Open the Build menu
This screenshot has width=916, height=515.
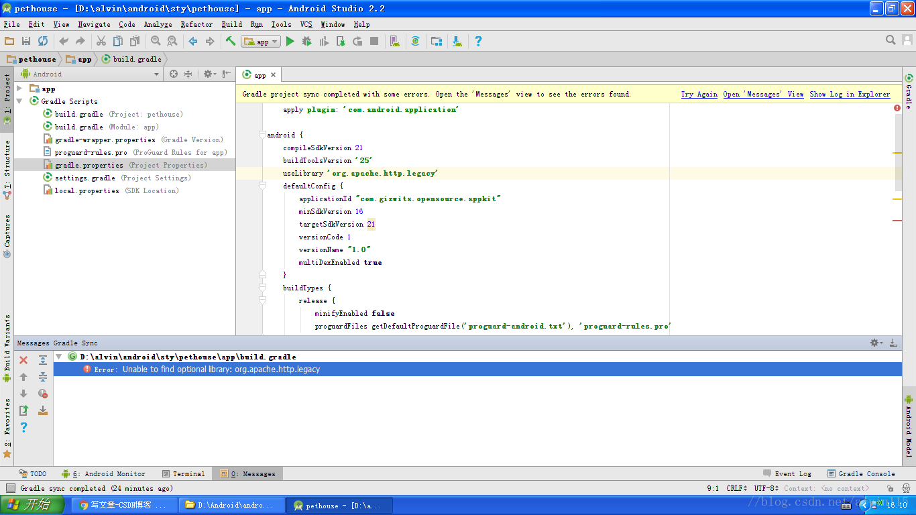232,24
